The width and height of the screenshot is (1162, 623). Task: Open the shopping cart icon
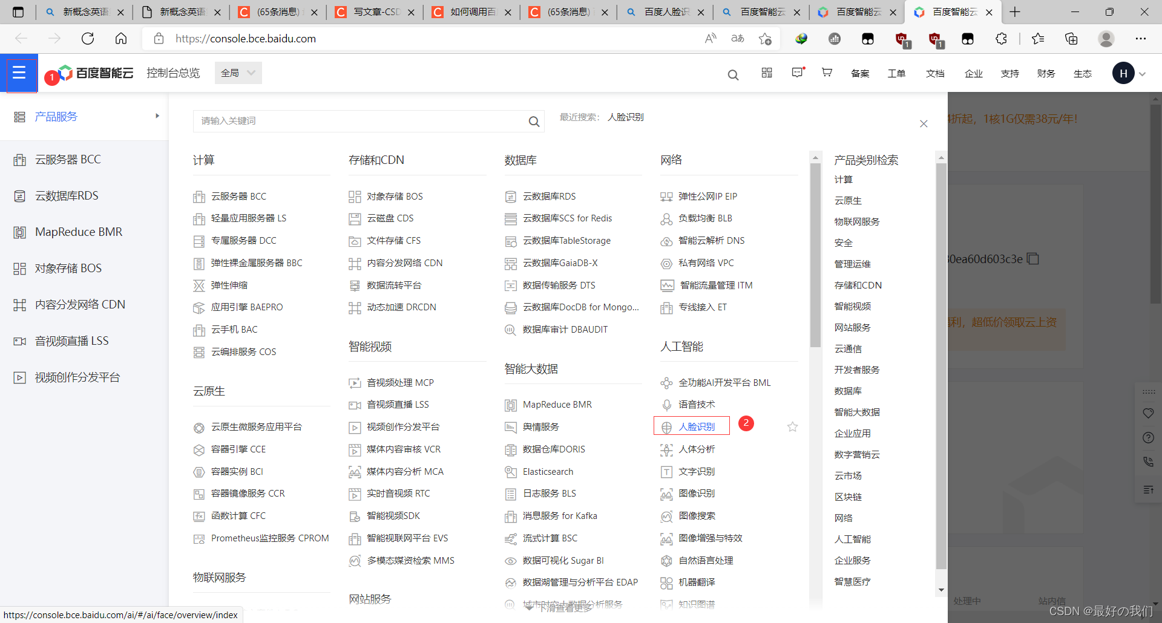point(827,73)
